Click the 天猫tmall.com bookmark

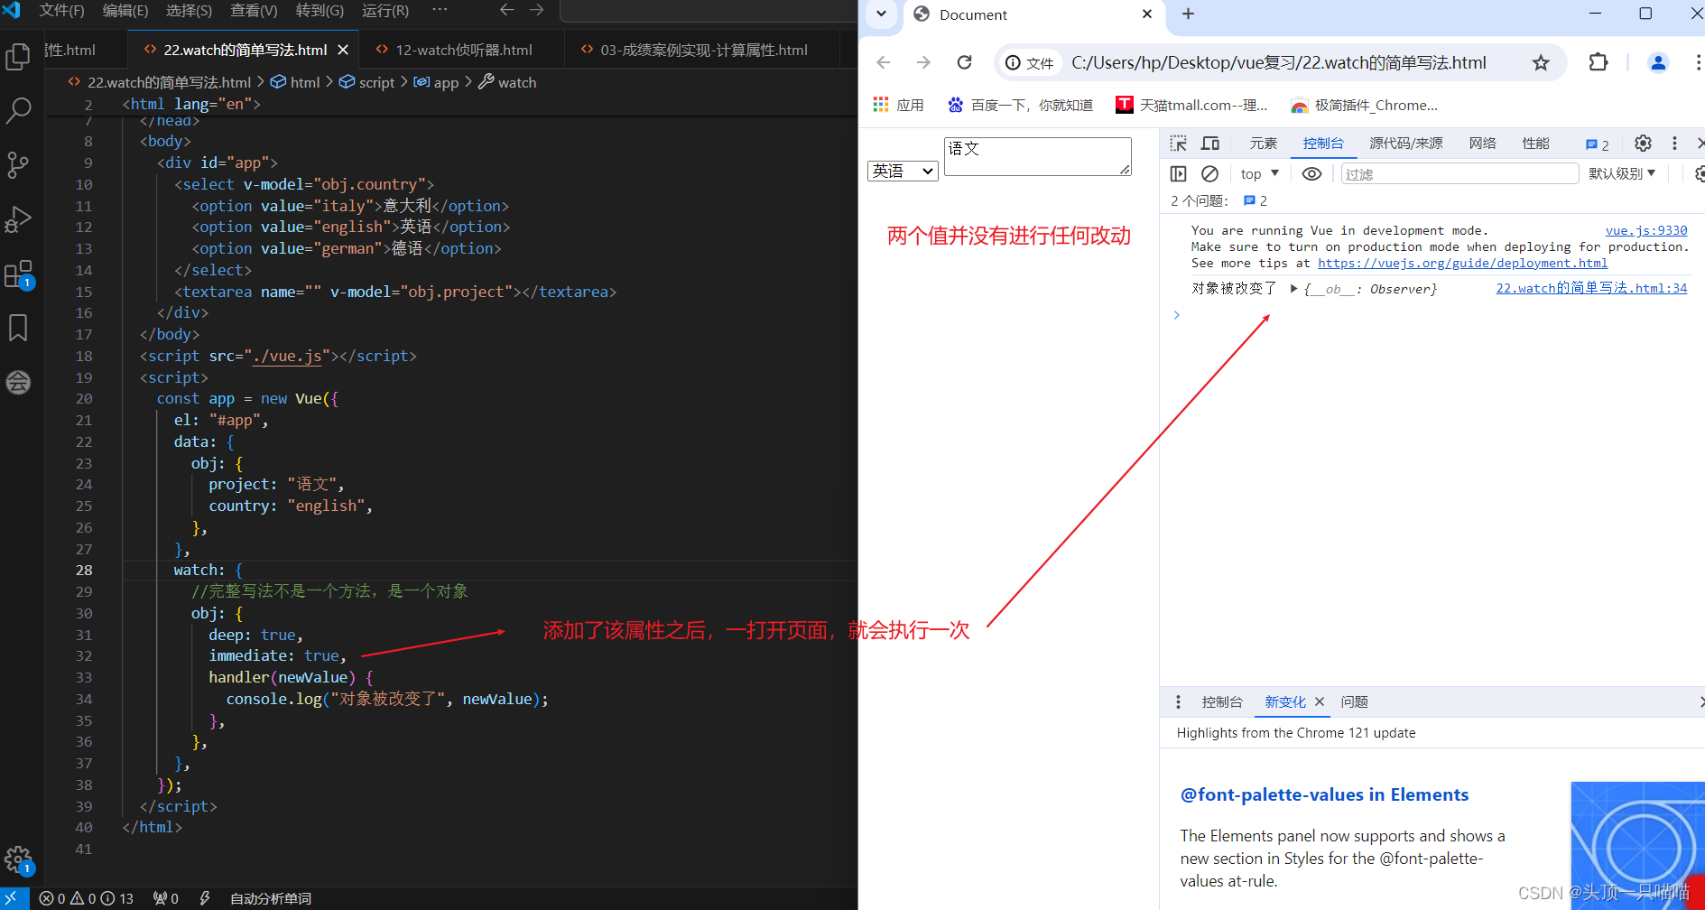point(1191,106)
